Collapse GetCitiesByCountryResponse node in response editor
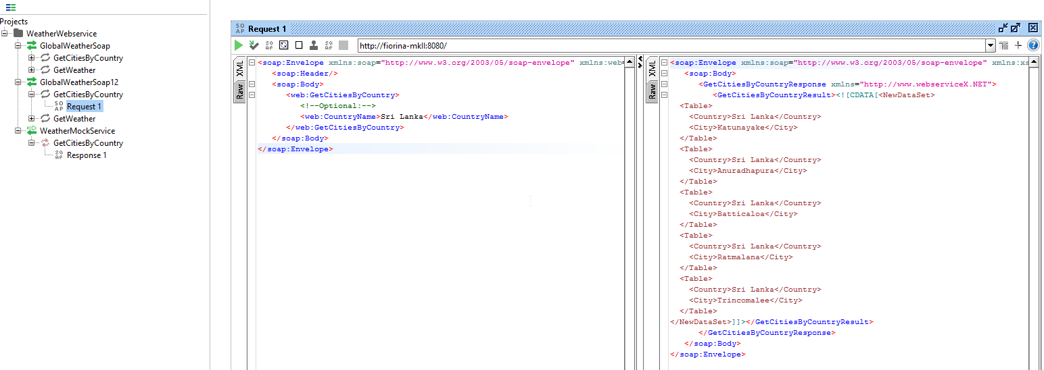The image size is (1044, 370). point(664,84)
